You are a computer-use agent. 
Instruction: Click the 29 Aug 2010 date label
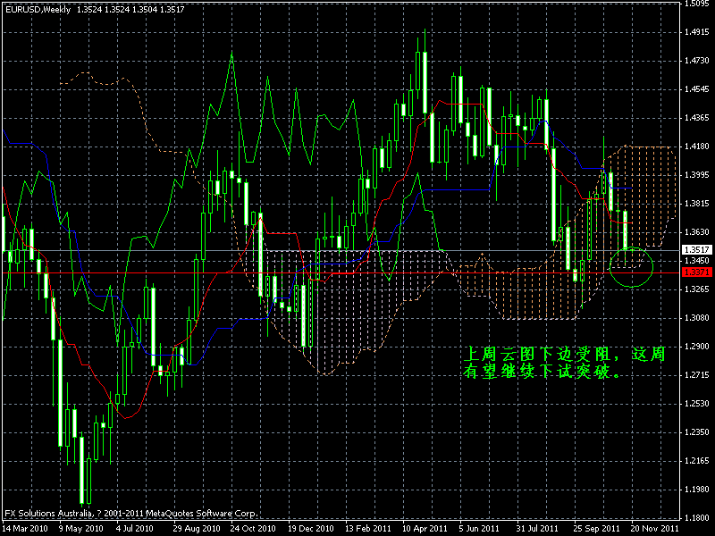(x=197, y=529)
